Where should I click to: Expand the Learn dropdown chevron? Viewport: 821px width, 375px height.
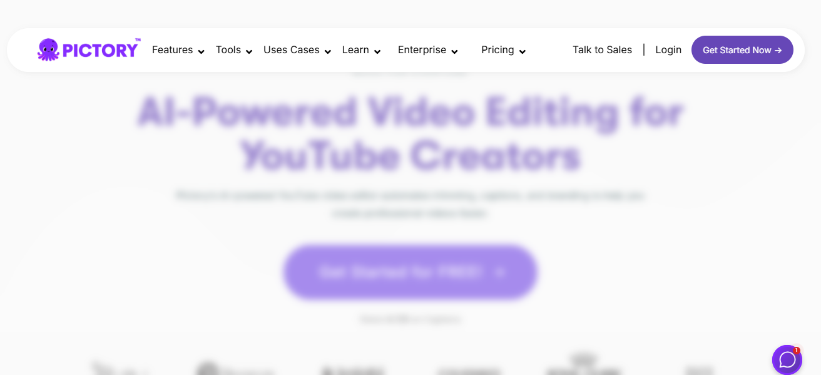pos(377,52)
